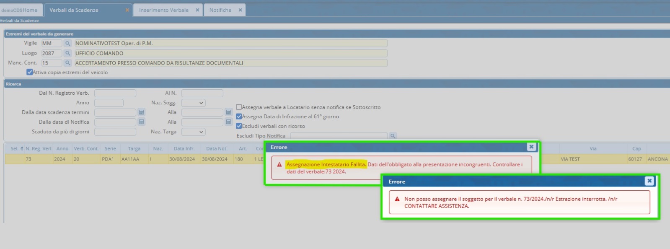Open calendar for Dalla data scadenza termini
The width and height of the screenshot is (670, 249).
point(142,112)
